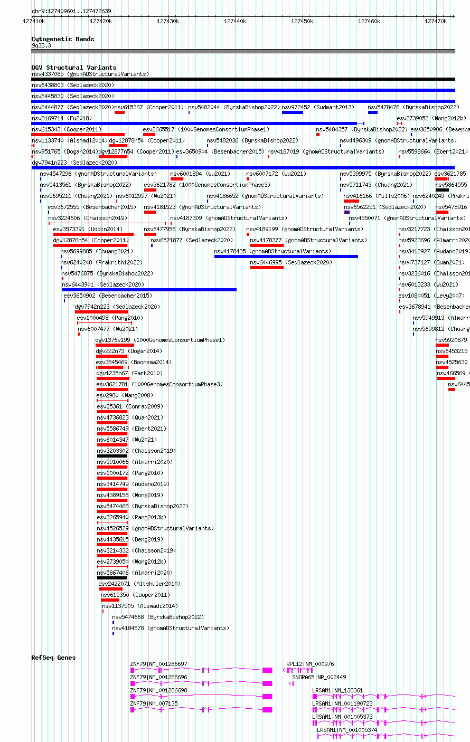Open esv1000498 (Pang2010) variant label
This screenshot has height=742, width=470.
coord(110,318)
